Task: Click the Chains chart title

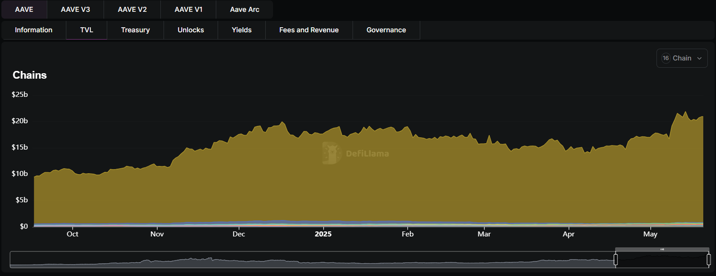Action: 30,75
